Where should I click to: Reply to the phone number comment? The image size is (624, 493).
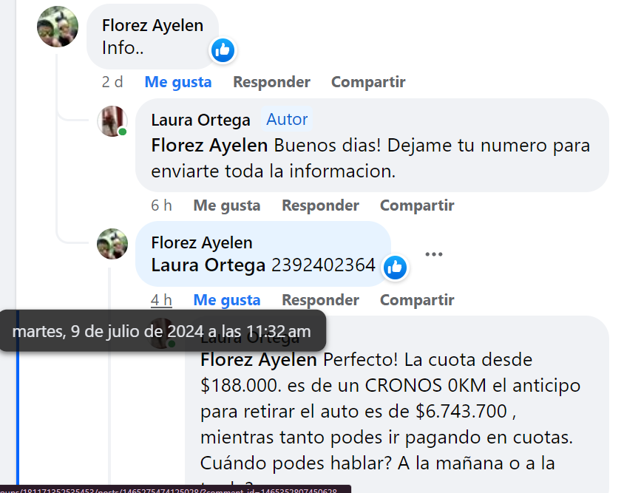pos(320,300)
